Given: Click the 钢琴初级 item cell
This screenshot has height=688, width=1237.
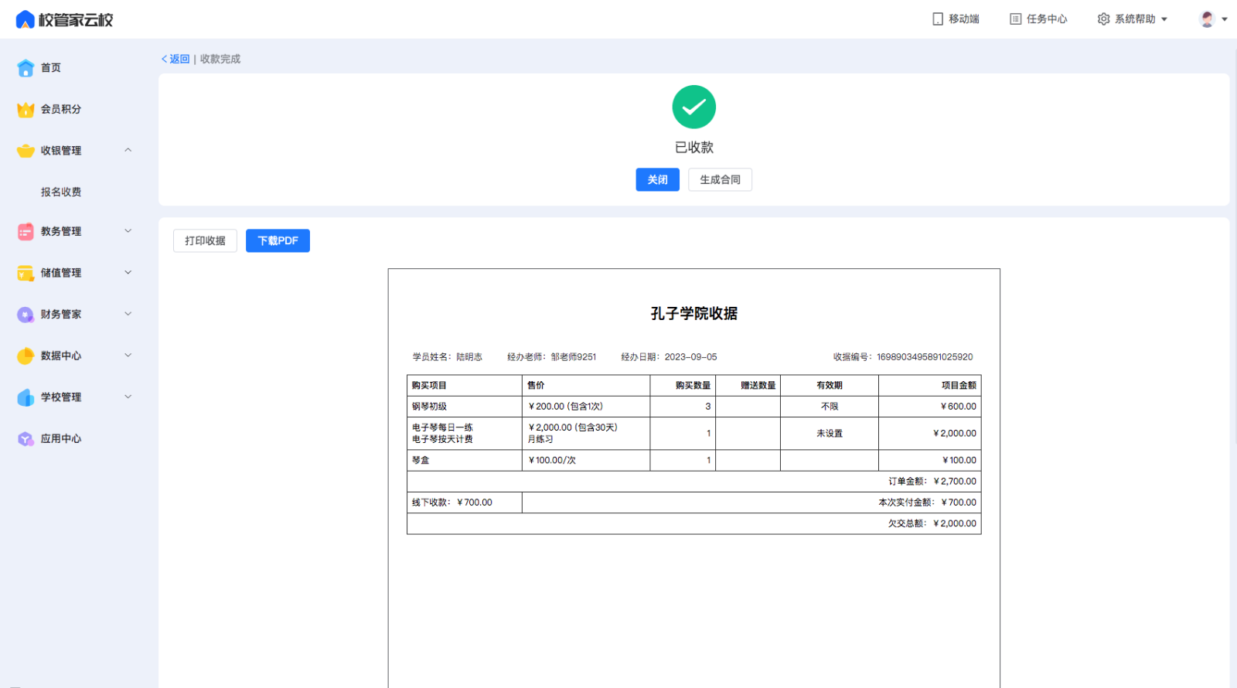Looking at the screenshot, I should tap(465, 407).
